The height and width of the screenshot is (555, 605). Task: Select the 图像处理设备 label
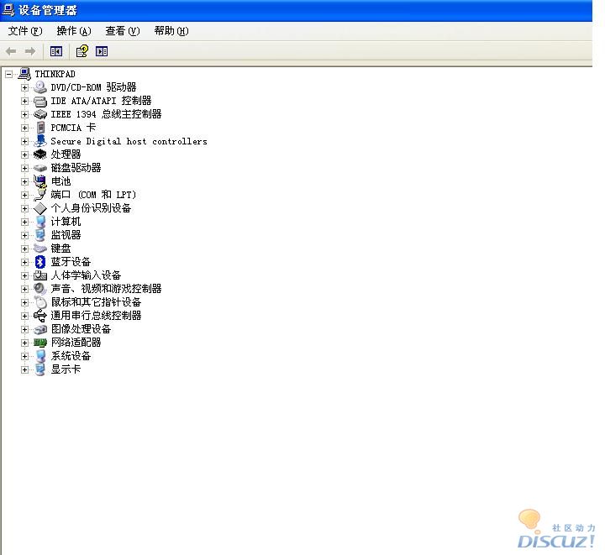(81, 329)
